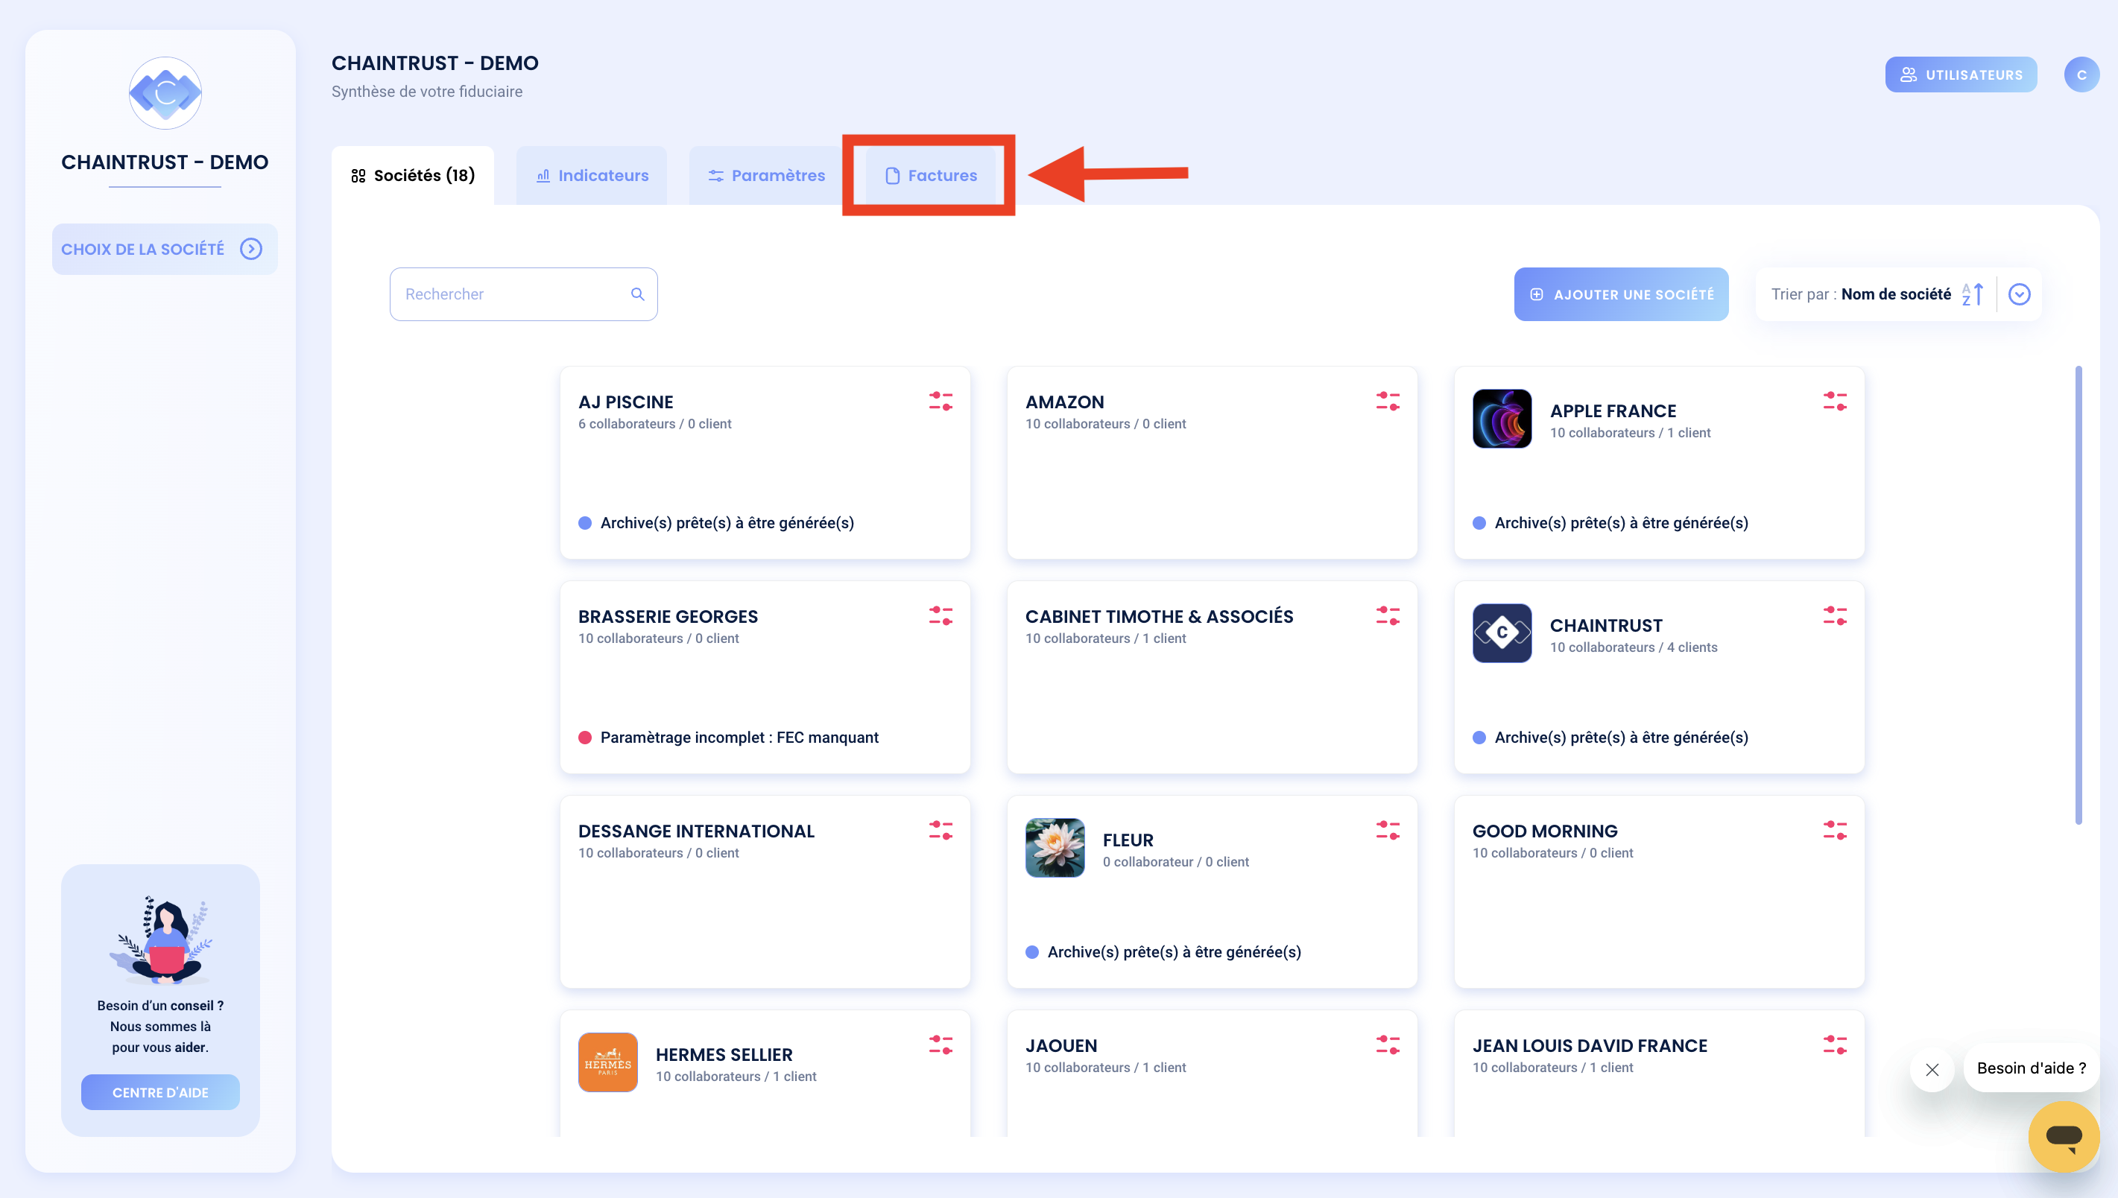Open settings sliders icon for APPLE FRANCE
The height and width of the screenshot is (1198, 2118).
point(1834,402)
